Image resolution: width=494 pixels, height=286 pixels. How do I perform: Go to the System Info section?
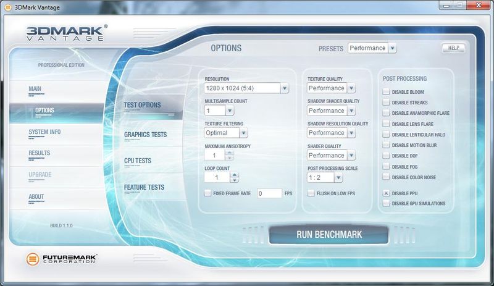pos(44,132)
